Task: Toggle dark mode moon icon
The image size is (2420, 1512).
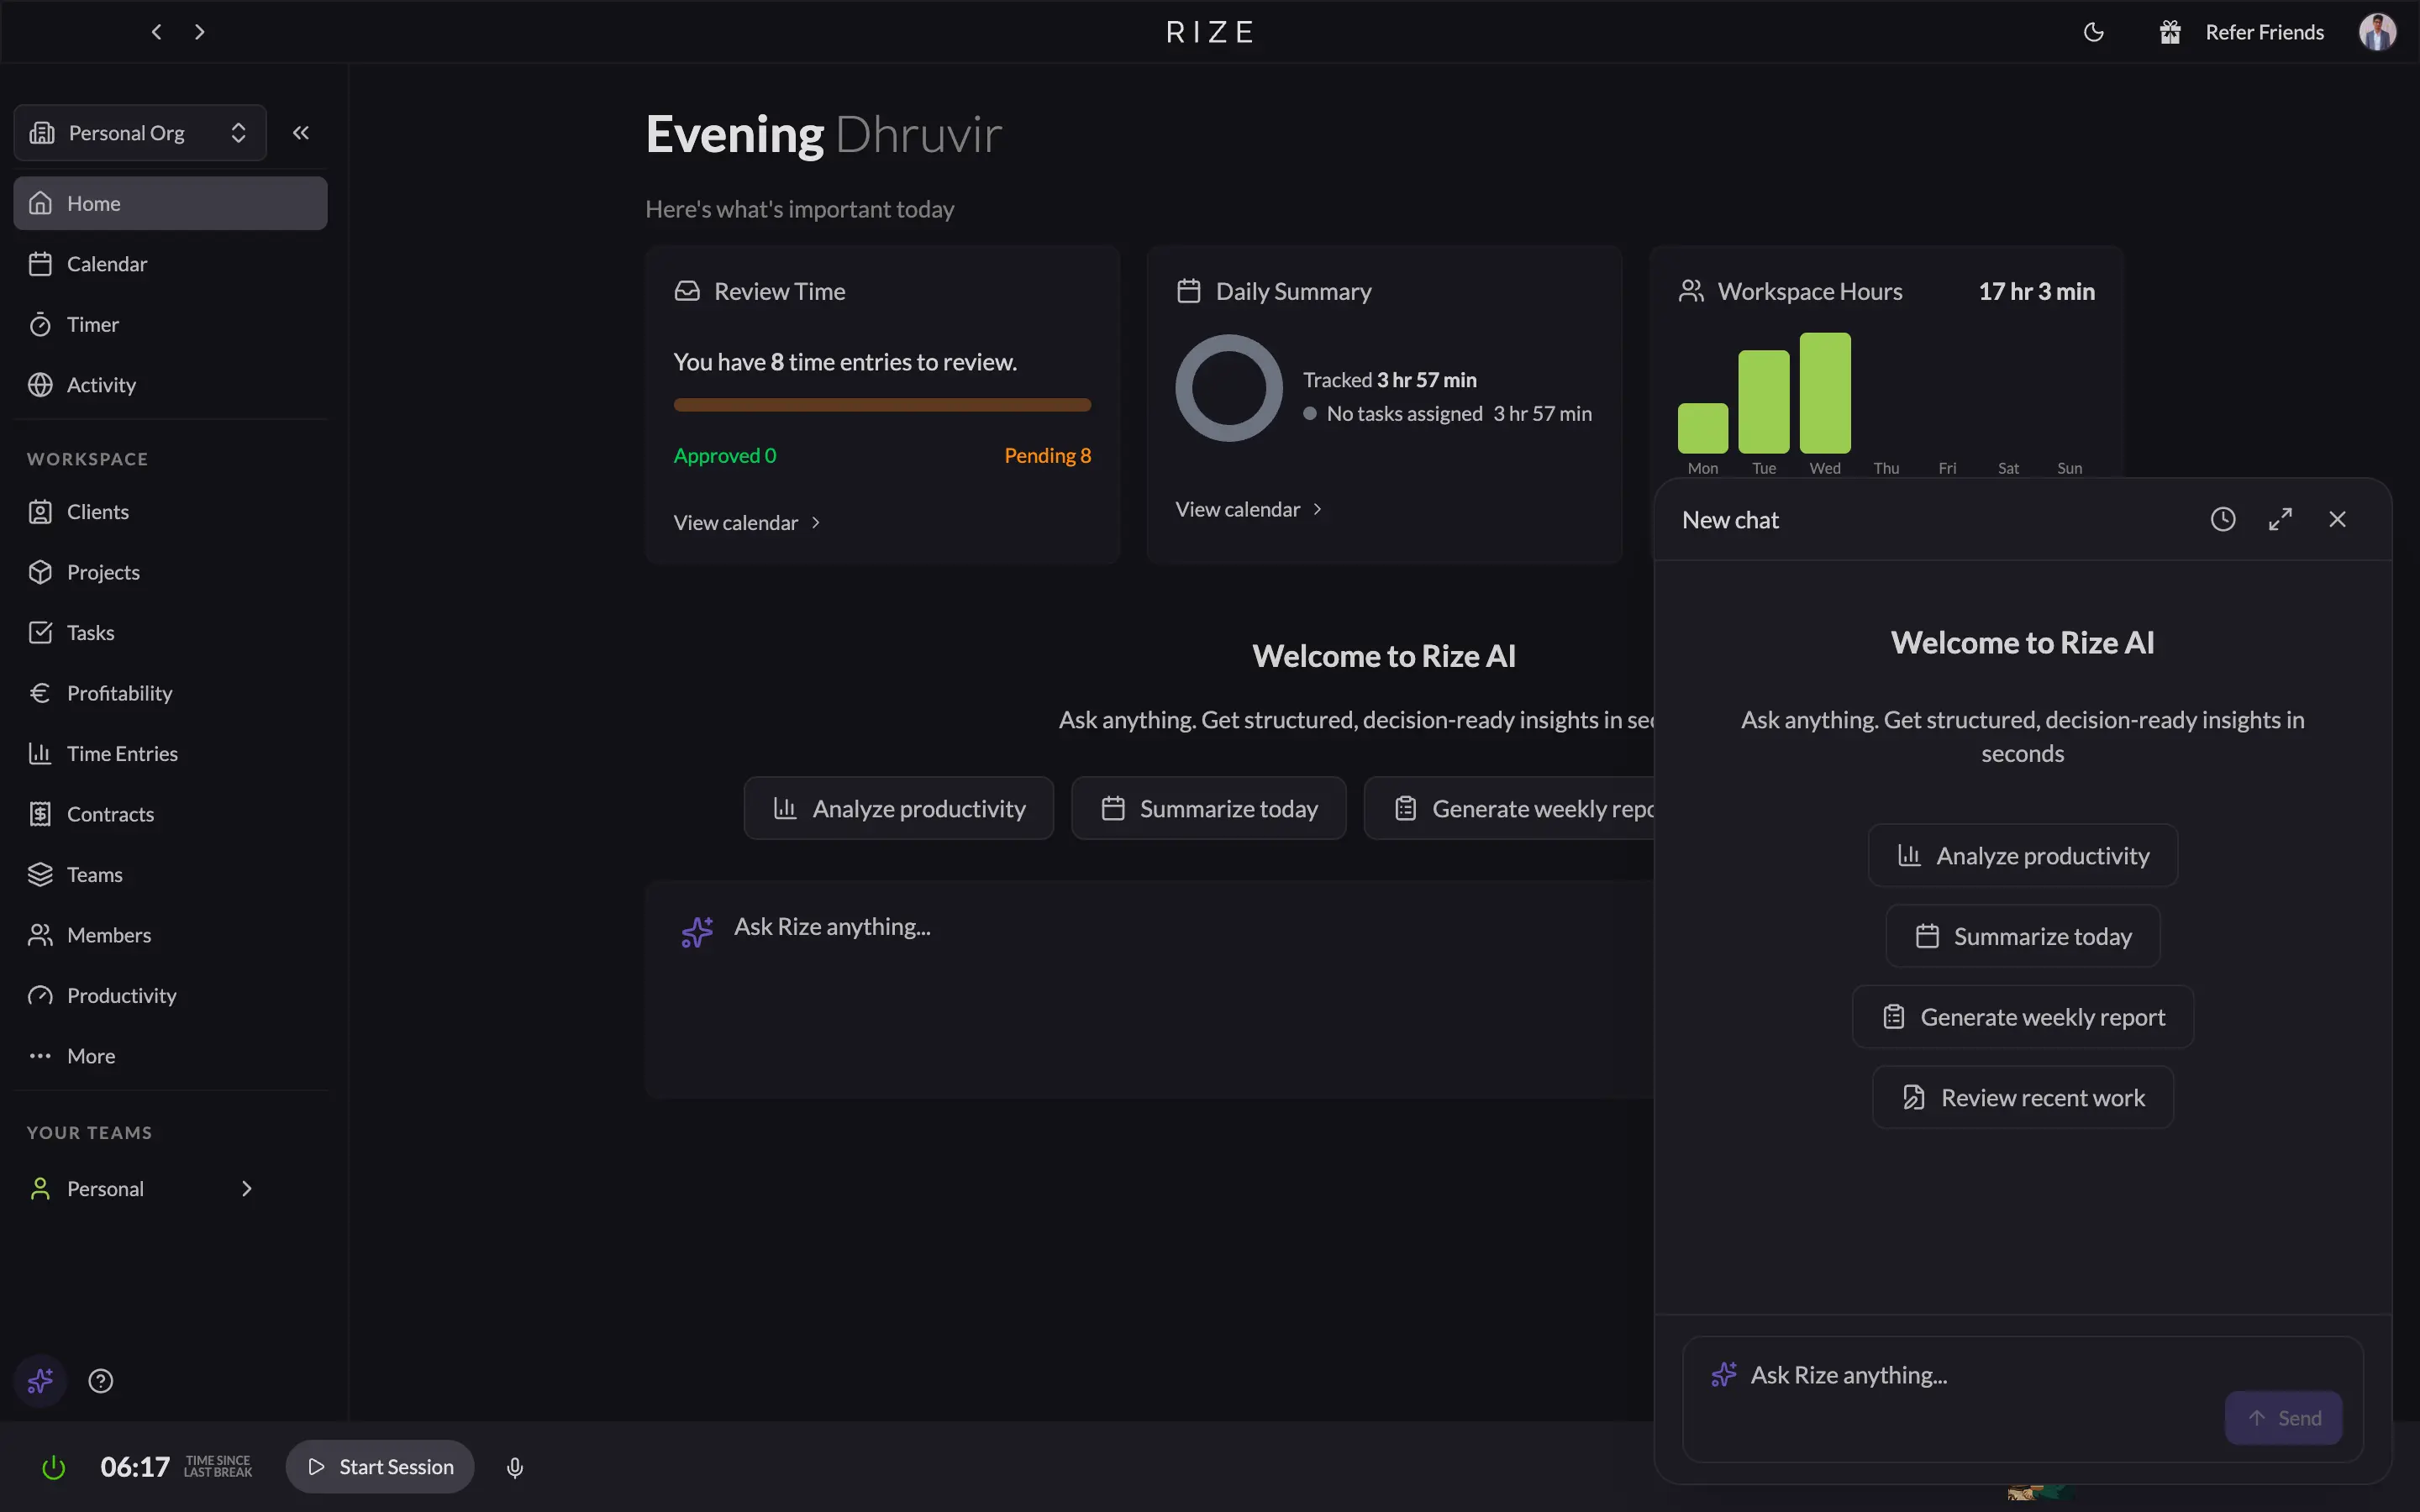Action: tap(2093, 32)
